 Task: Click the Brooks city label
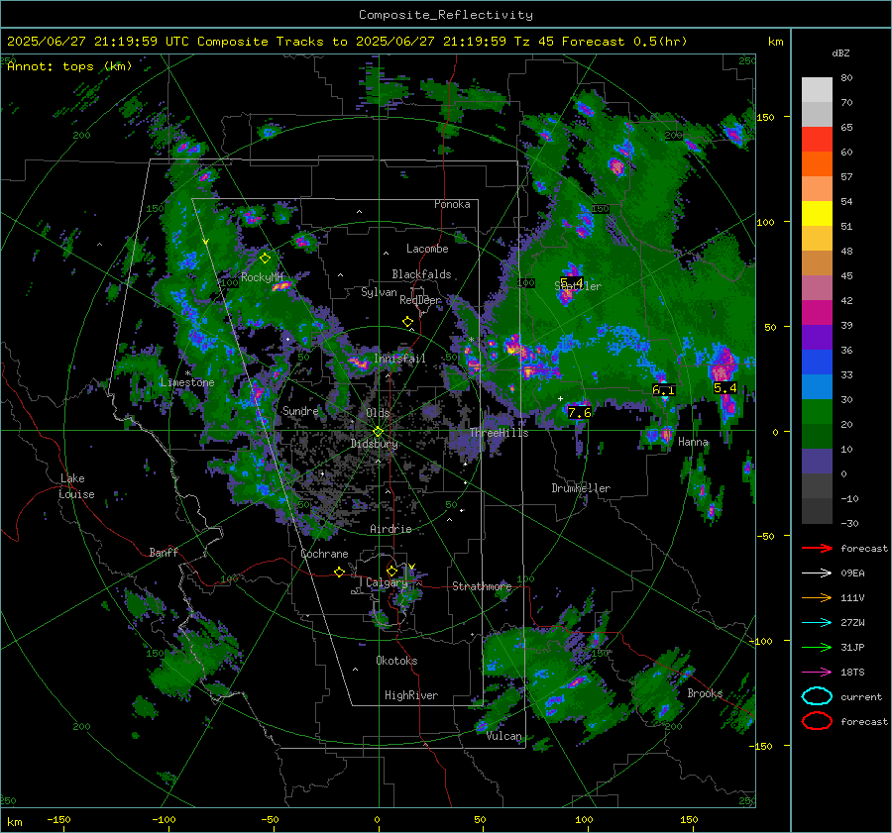[705, 693]
